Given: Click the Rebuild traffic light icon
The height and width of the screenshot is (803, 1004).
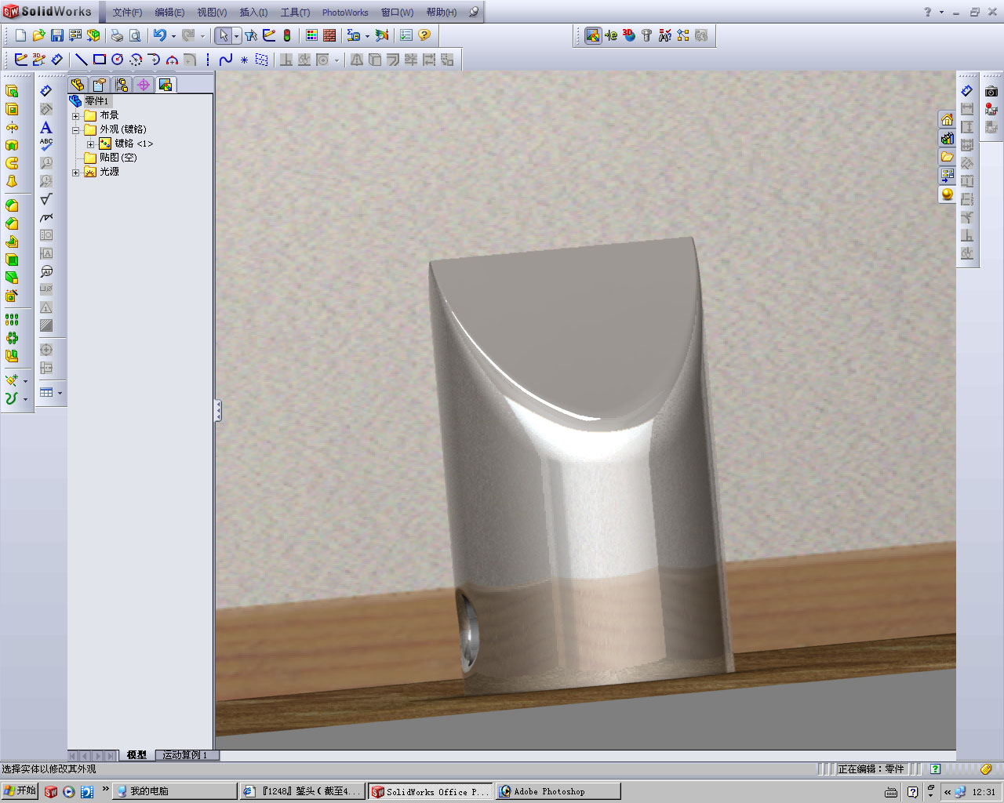Looking at the screenshot, I should pos(287,35).
